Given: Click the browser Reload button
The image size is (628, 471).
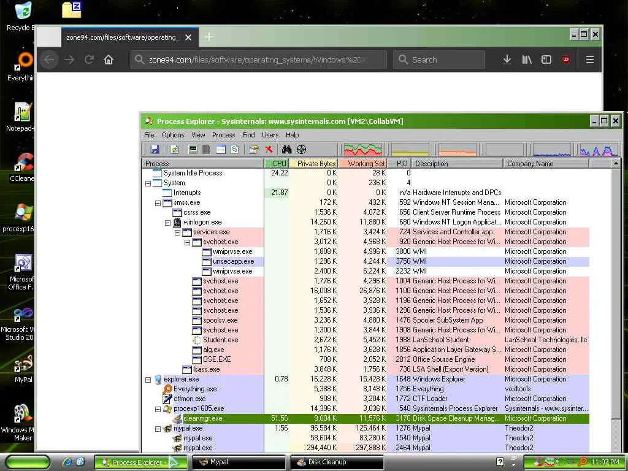Looking at the screenshot, I should click(89, 59).
